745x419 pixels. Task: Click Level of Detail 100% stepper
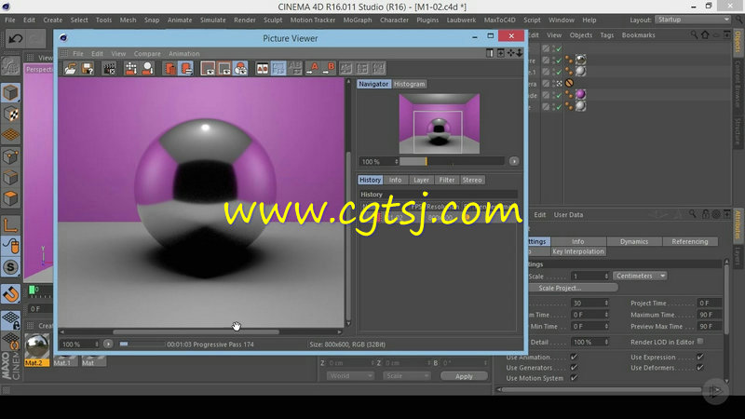click(x=606, y=342)
